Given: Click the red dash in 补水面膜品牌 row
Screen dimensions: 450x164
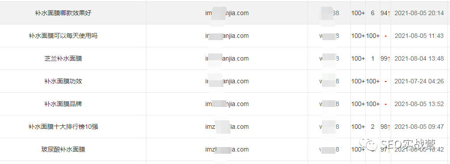Looking at the screenshot, I should click(386, 104).
